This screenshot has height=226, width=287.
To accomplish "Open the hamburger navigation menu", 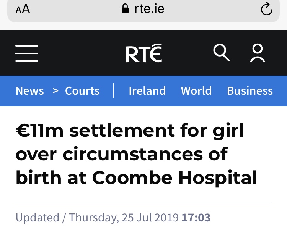I will 27,53.
